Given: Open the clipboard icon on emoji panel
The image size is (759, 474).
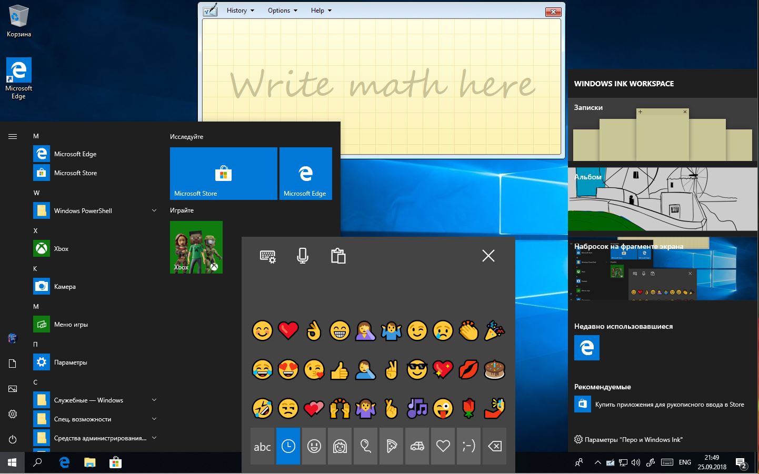Looking at the screenshot, I should tap(338, 256).
